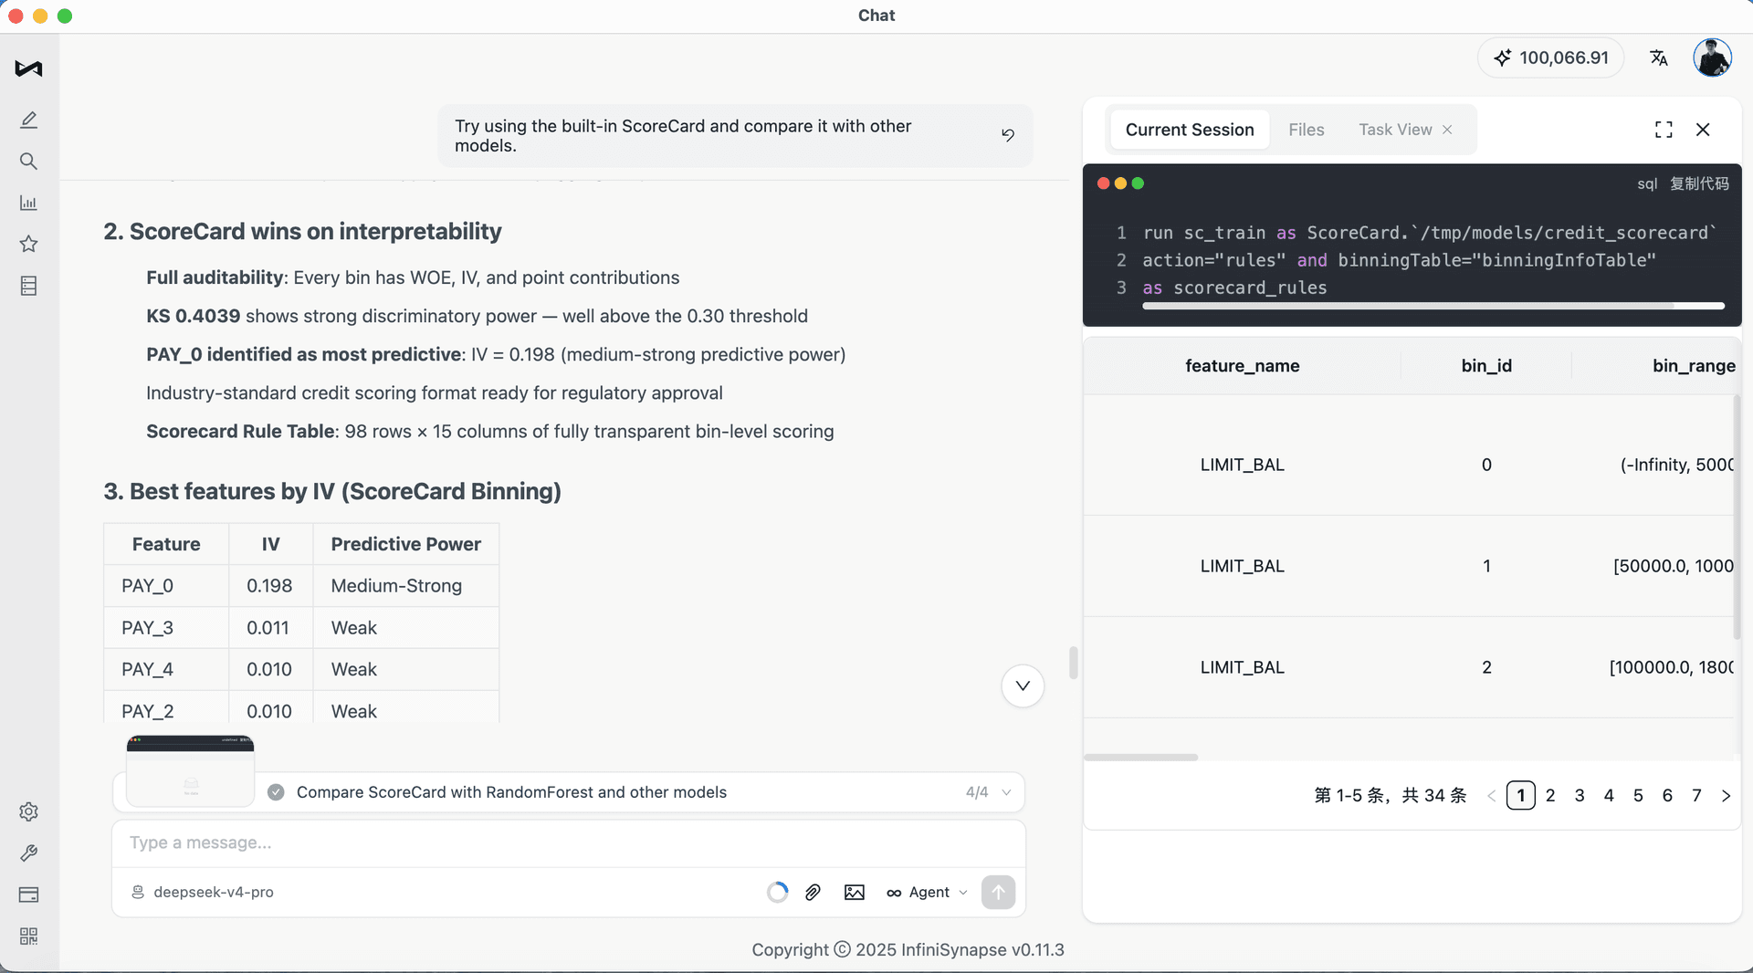Select LIMIT_BAL row with bin_id 1
Viewport: 1753px width, 973px height.
point(1409,566)
